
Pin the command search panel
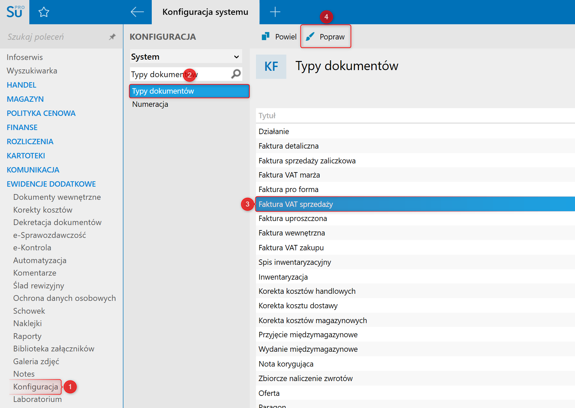coord(112,37)
